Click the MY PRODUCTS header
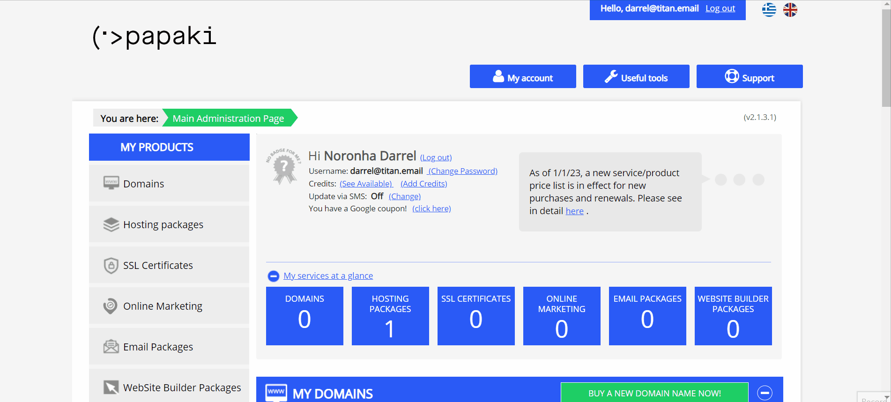Screen dimensions: 891x402 point(169,147)
